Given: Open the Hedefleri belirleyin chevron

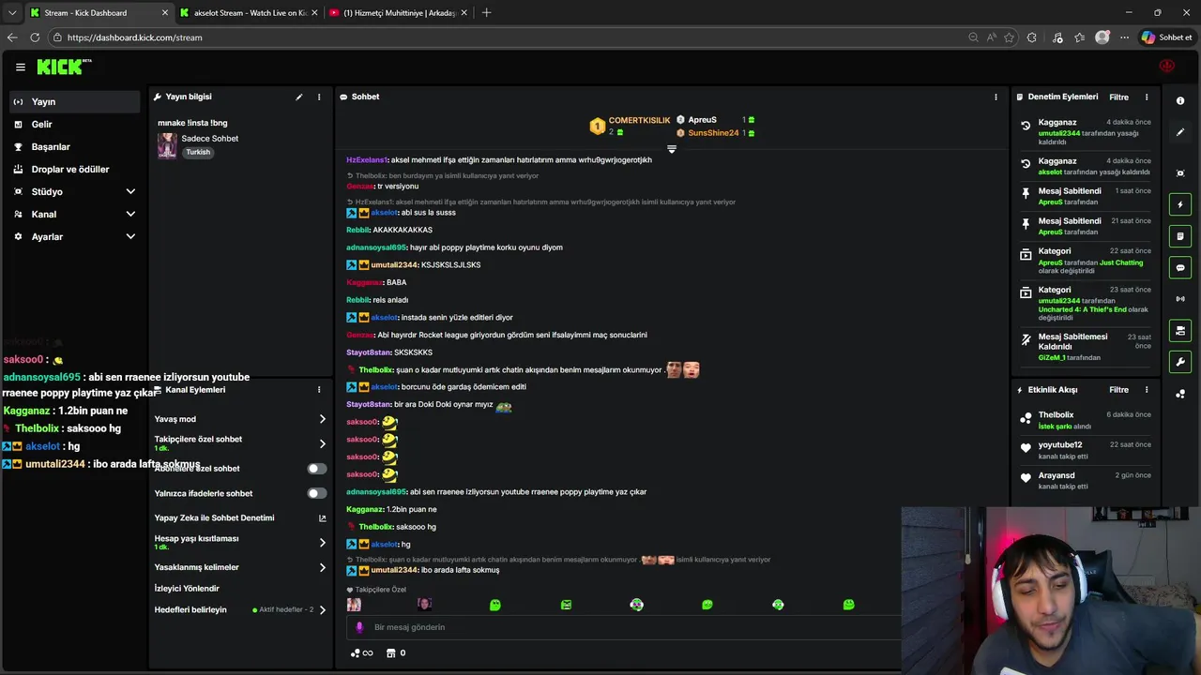Looking at the screenshot, I should point(323,609).
